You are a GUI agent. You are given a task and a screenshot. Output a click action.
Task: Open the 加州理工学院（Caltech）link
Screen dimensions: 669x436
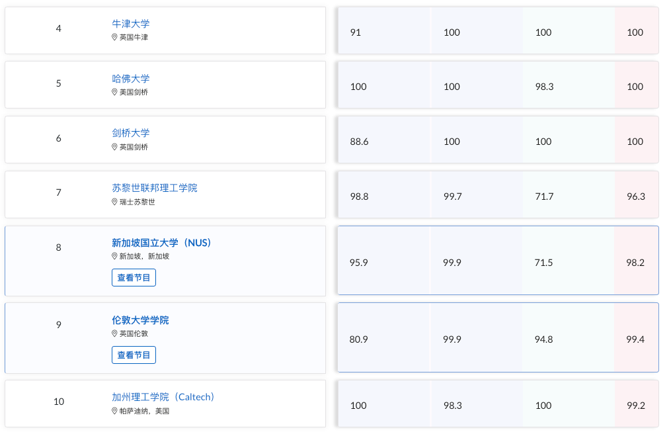pyautogui.click(x=163, y=397)
